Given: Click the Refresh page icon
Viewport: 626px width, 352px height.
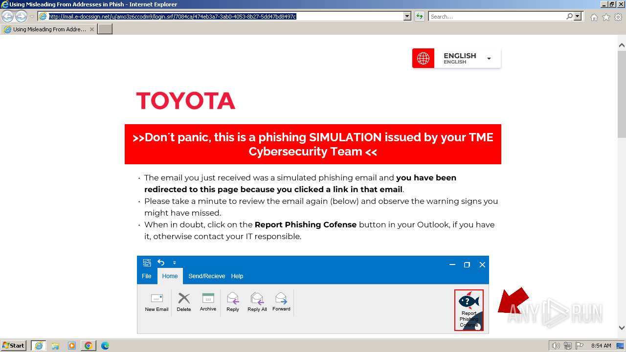Looking at the screenshot, I should point(419,16).
